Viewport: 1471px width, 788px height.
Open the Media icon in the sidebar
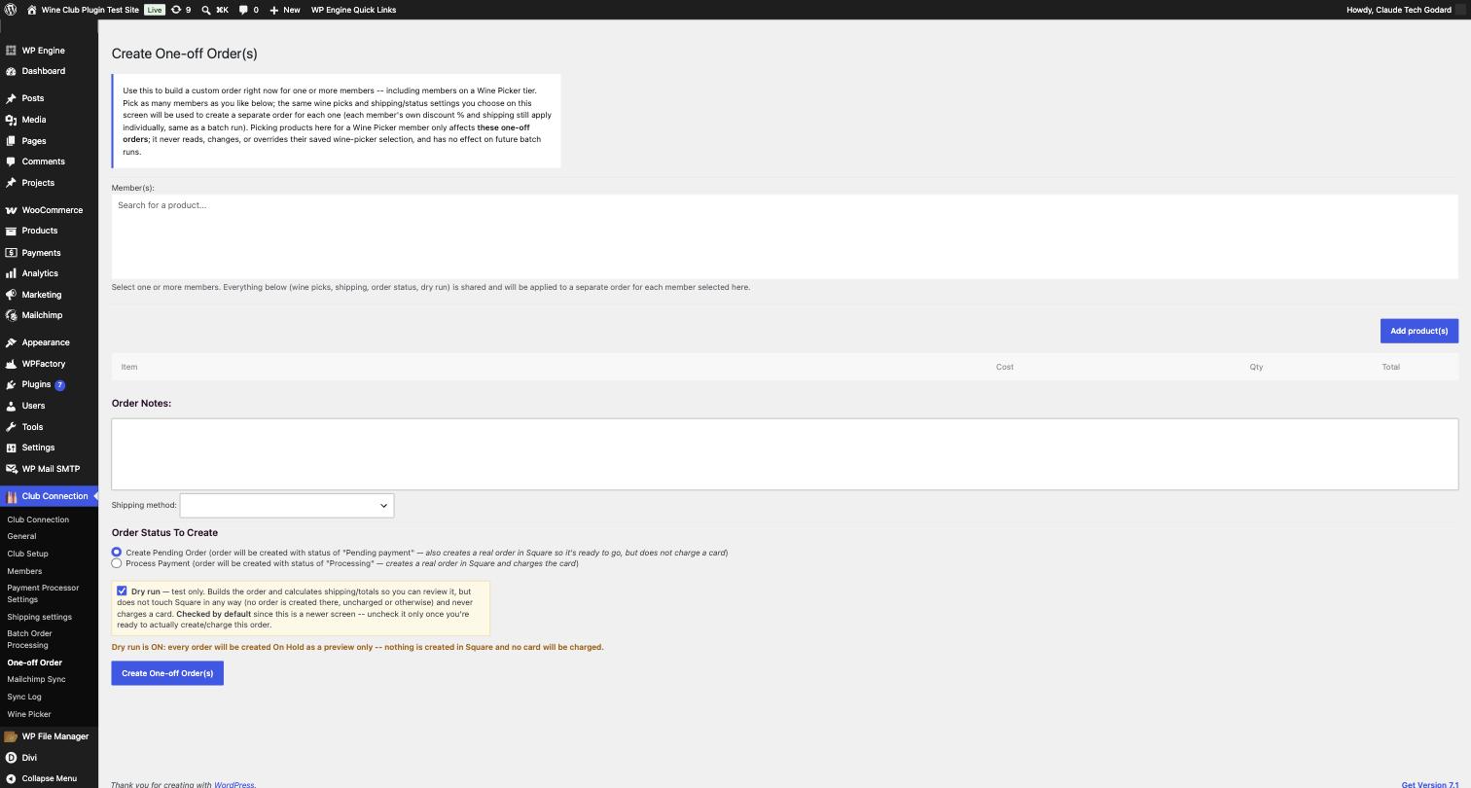pos(11,120)
